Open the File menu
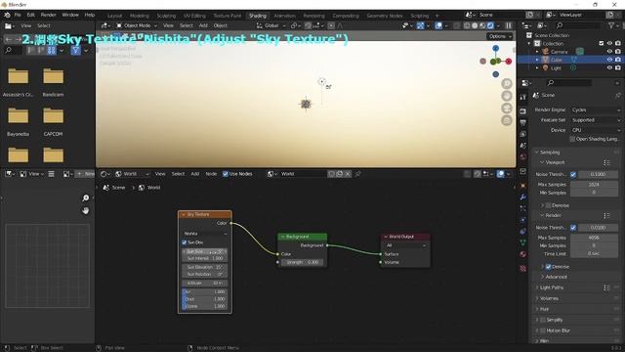 pyautogui.click(x=18, y=15)
